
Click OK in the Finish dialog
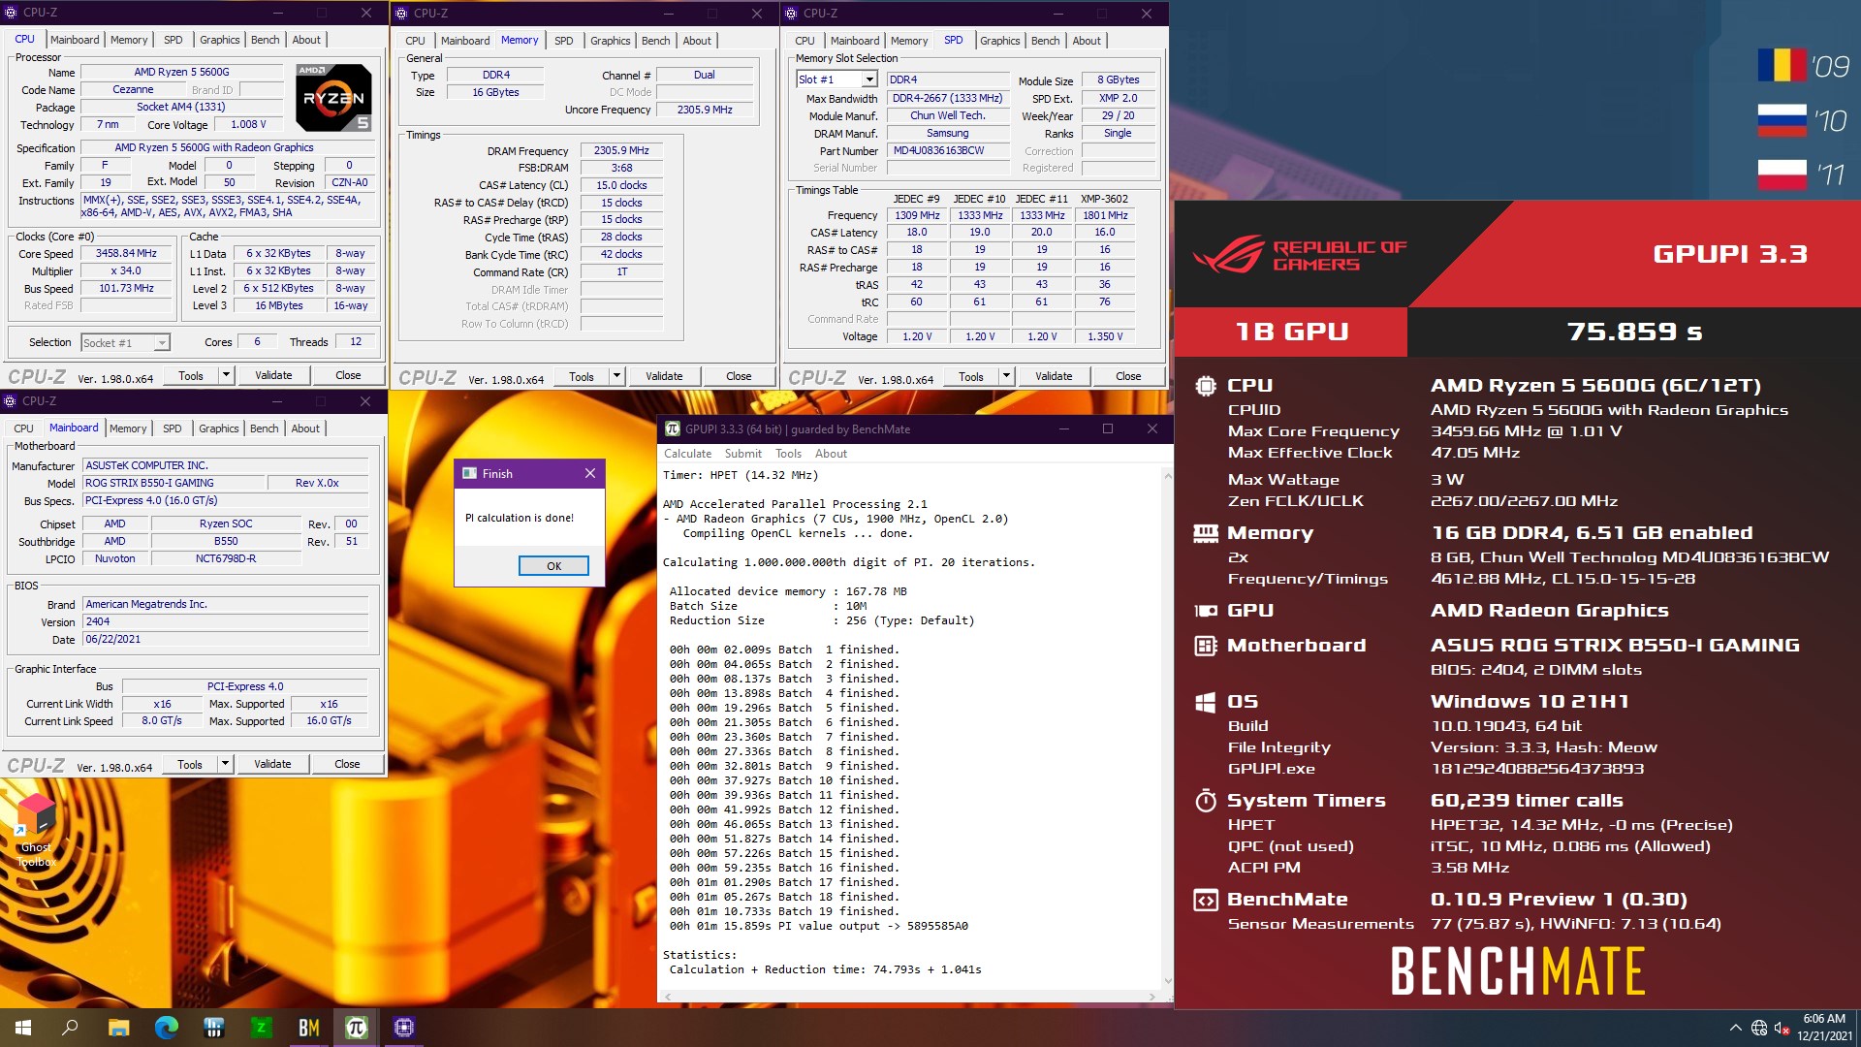[553, 566]
